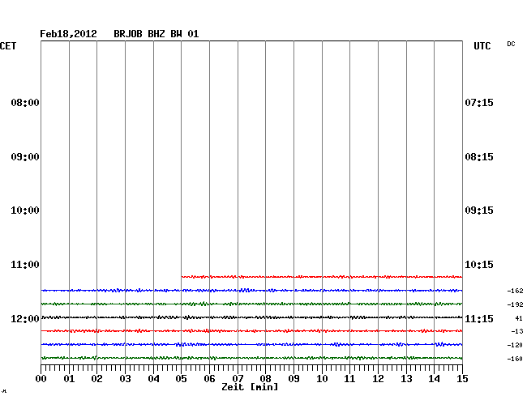Select the '09:15' UTC time label

click(x=479, y=211)
